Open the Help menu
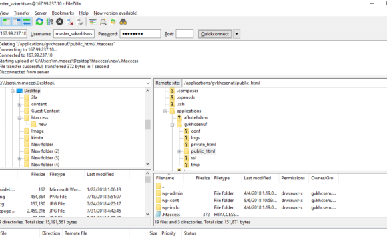The width and height of the screenshot is (387, 240). coord(83,13)
